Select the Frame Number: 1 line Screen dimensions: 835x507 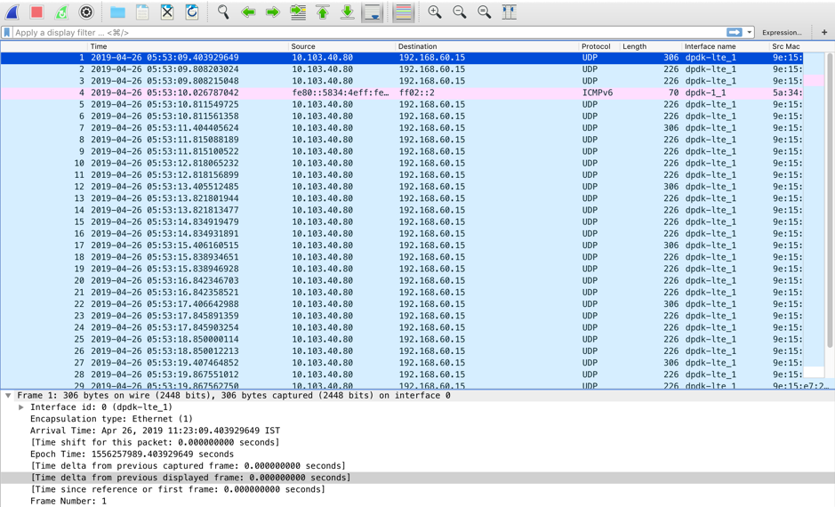(68, 501)
